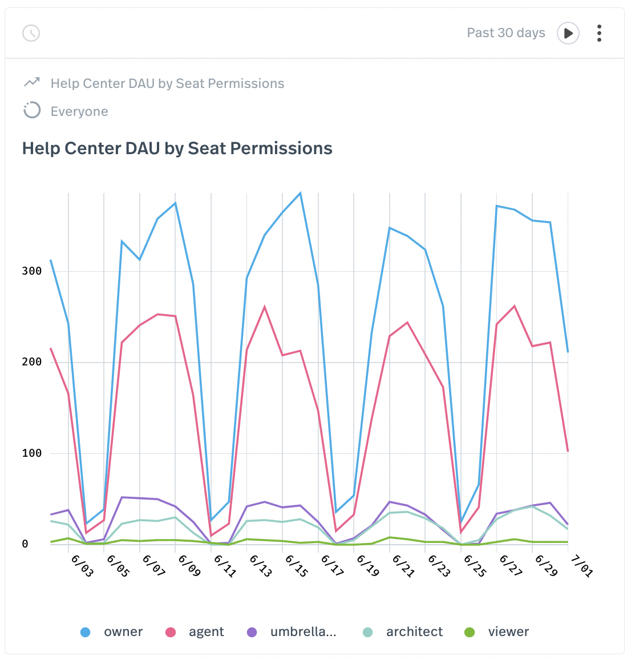Viewport: 631px width, 660px height.
Task: Click the chart title heading text
Action: tap(177, 148)
